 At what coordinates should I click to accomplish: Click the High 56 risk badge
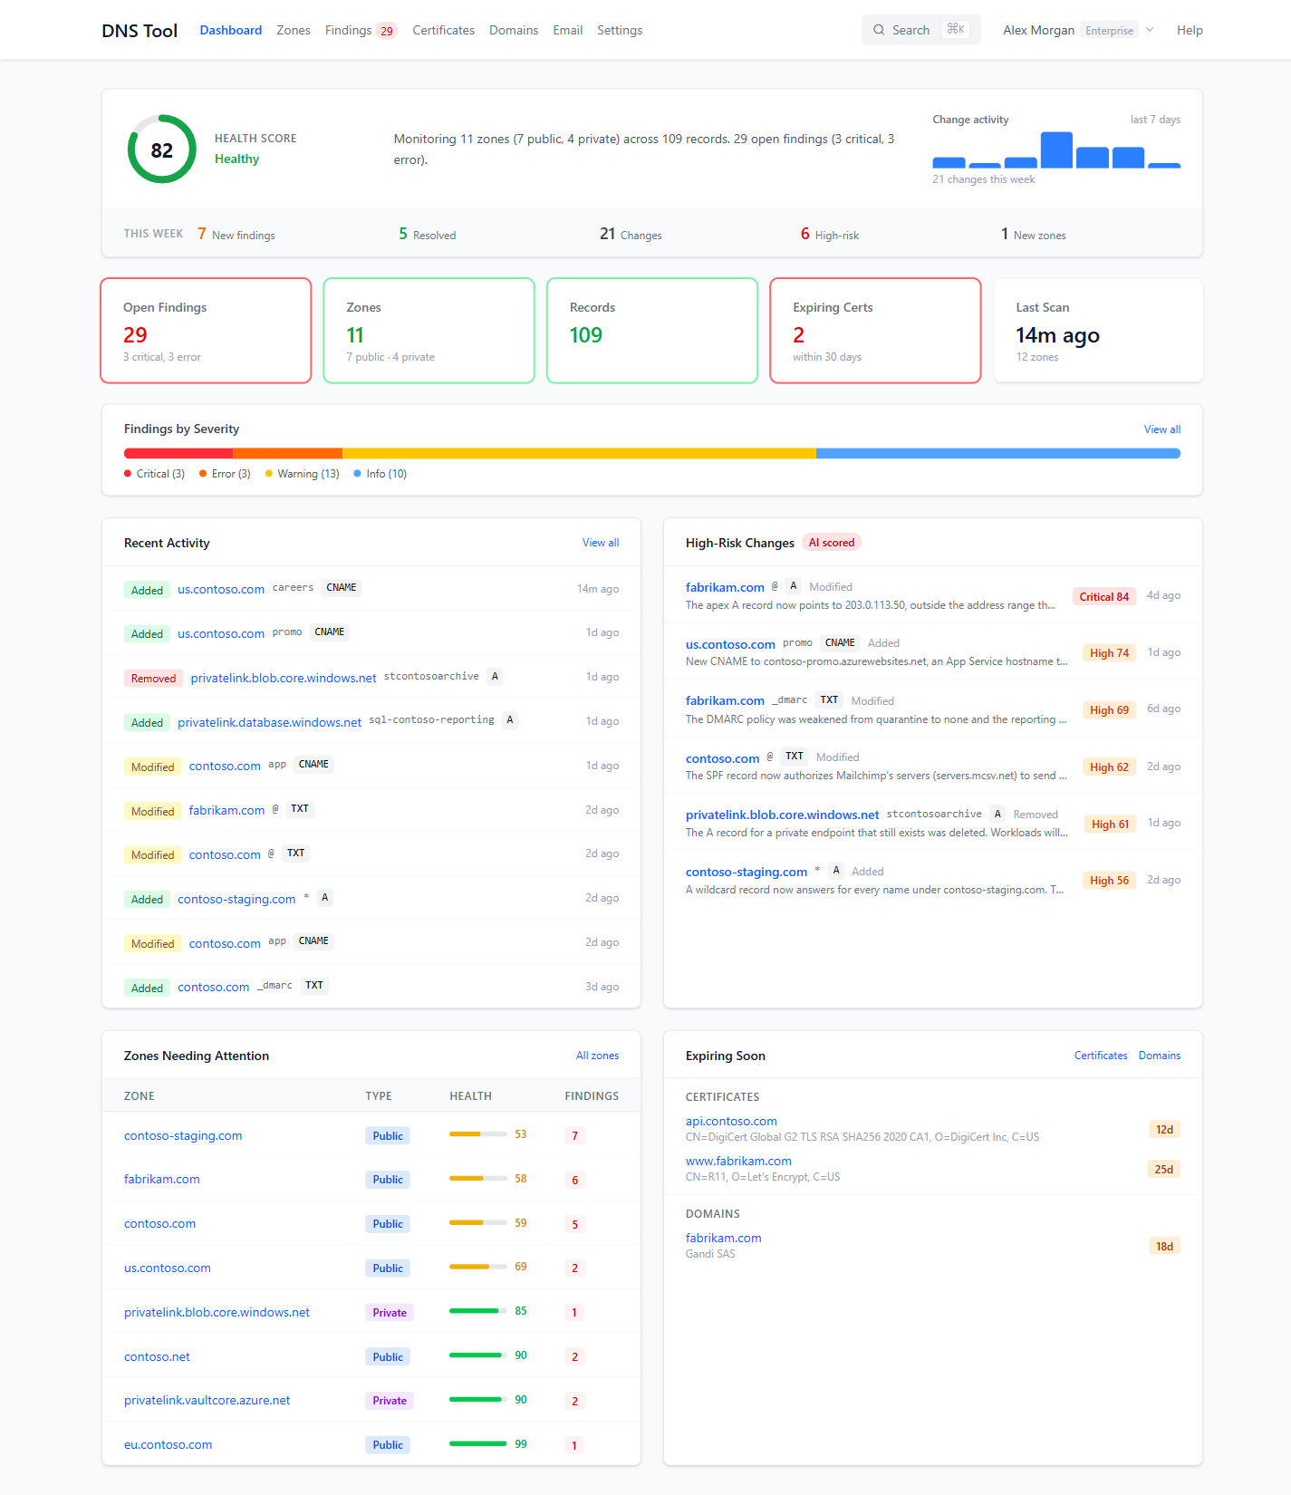point(1109,880)
